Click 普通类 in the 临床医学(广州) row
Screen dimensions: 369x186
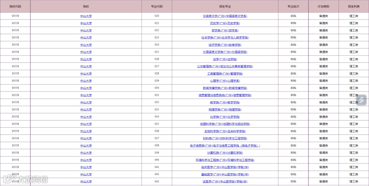324,167
